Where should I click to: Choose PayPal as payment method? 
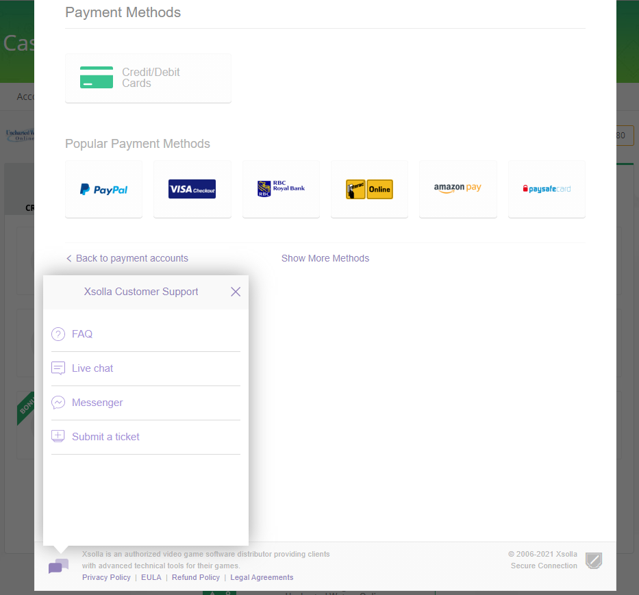[104, 189]
